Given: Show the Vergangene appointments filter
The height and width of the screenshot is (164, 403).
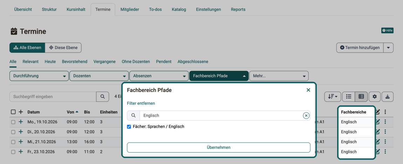Looking at the screenshot, I should (x=105, y=62).
